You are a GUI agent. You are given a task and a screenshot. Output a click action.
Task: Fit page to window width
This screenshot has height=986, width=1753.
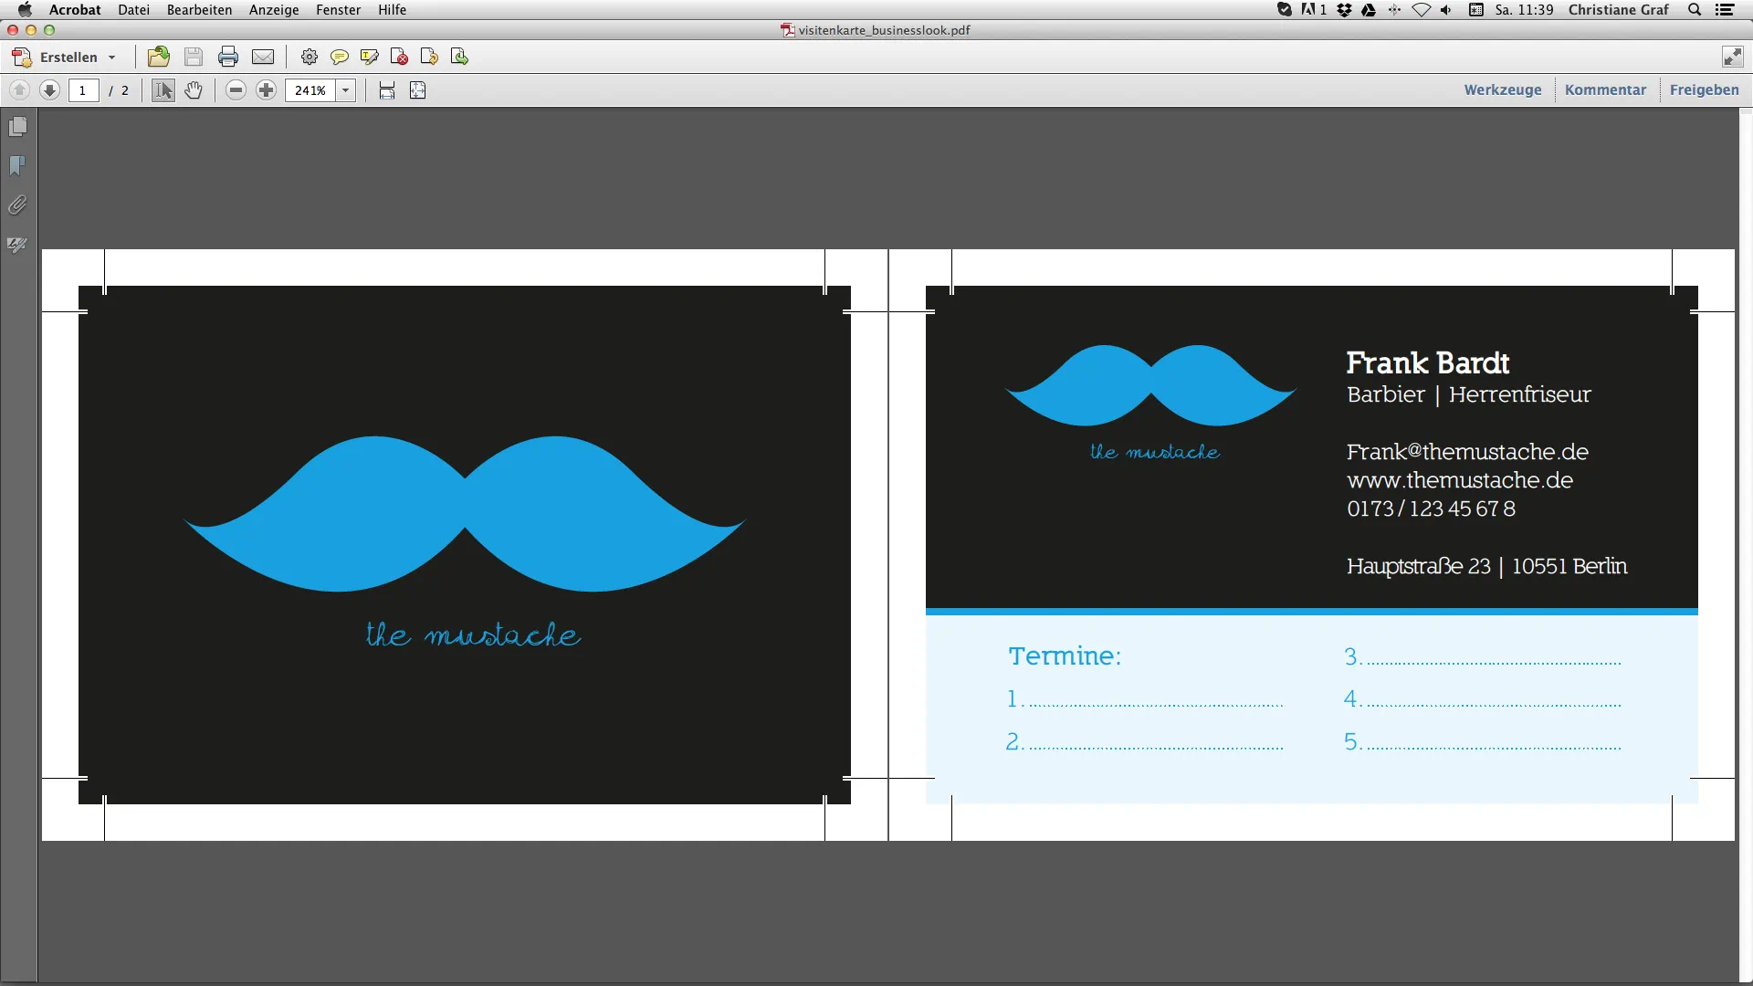click(x=387, y=90)
